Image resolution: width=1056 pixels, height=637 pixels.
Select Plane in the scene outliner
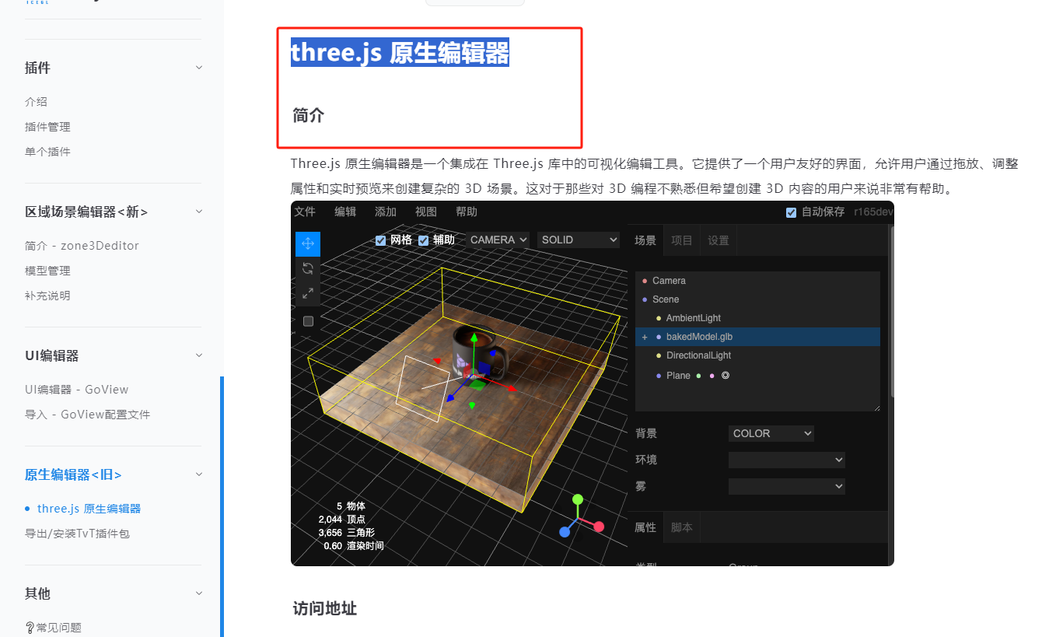(x=757, y=376)
